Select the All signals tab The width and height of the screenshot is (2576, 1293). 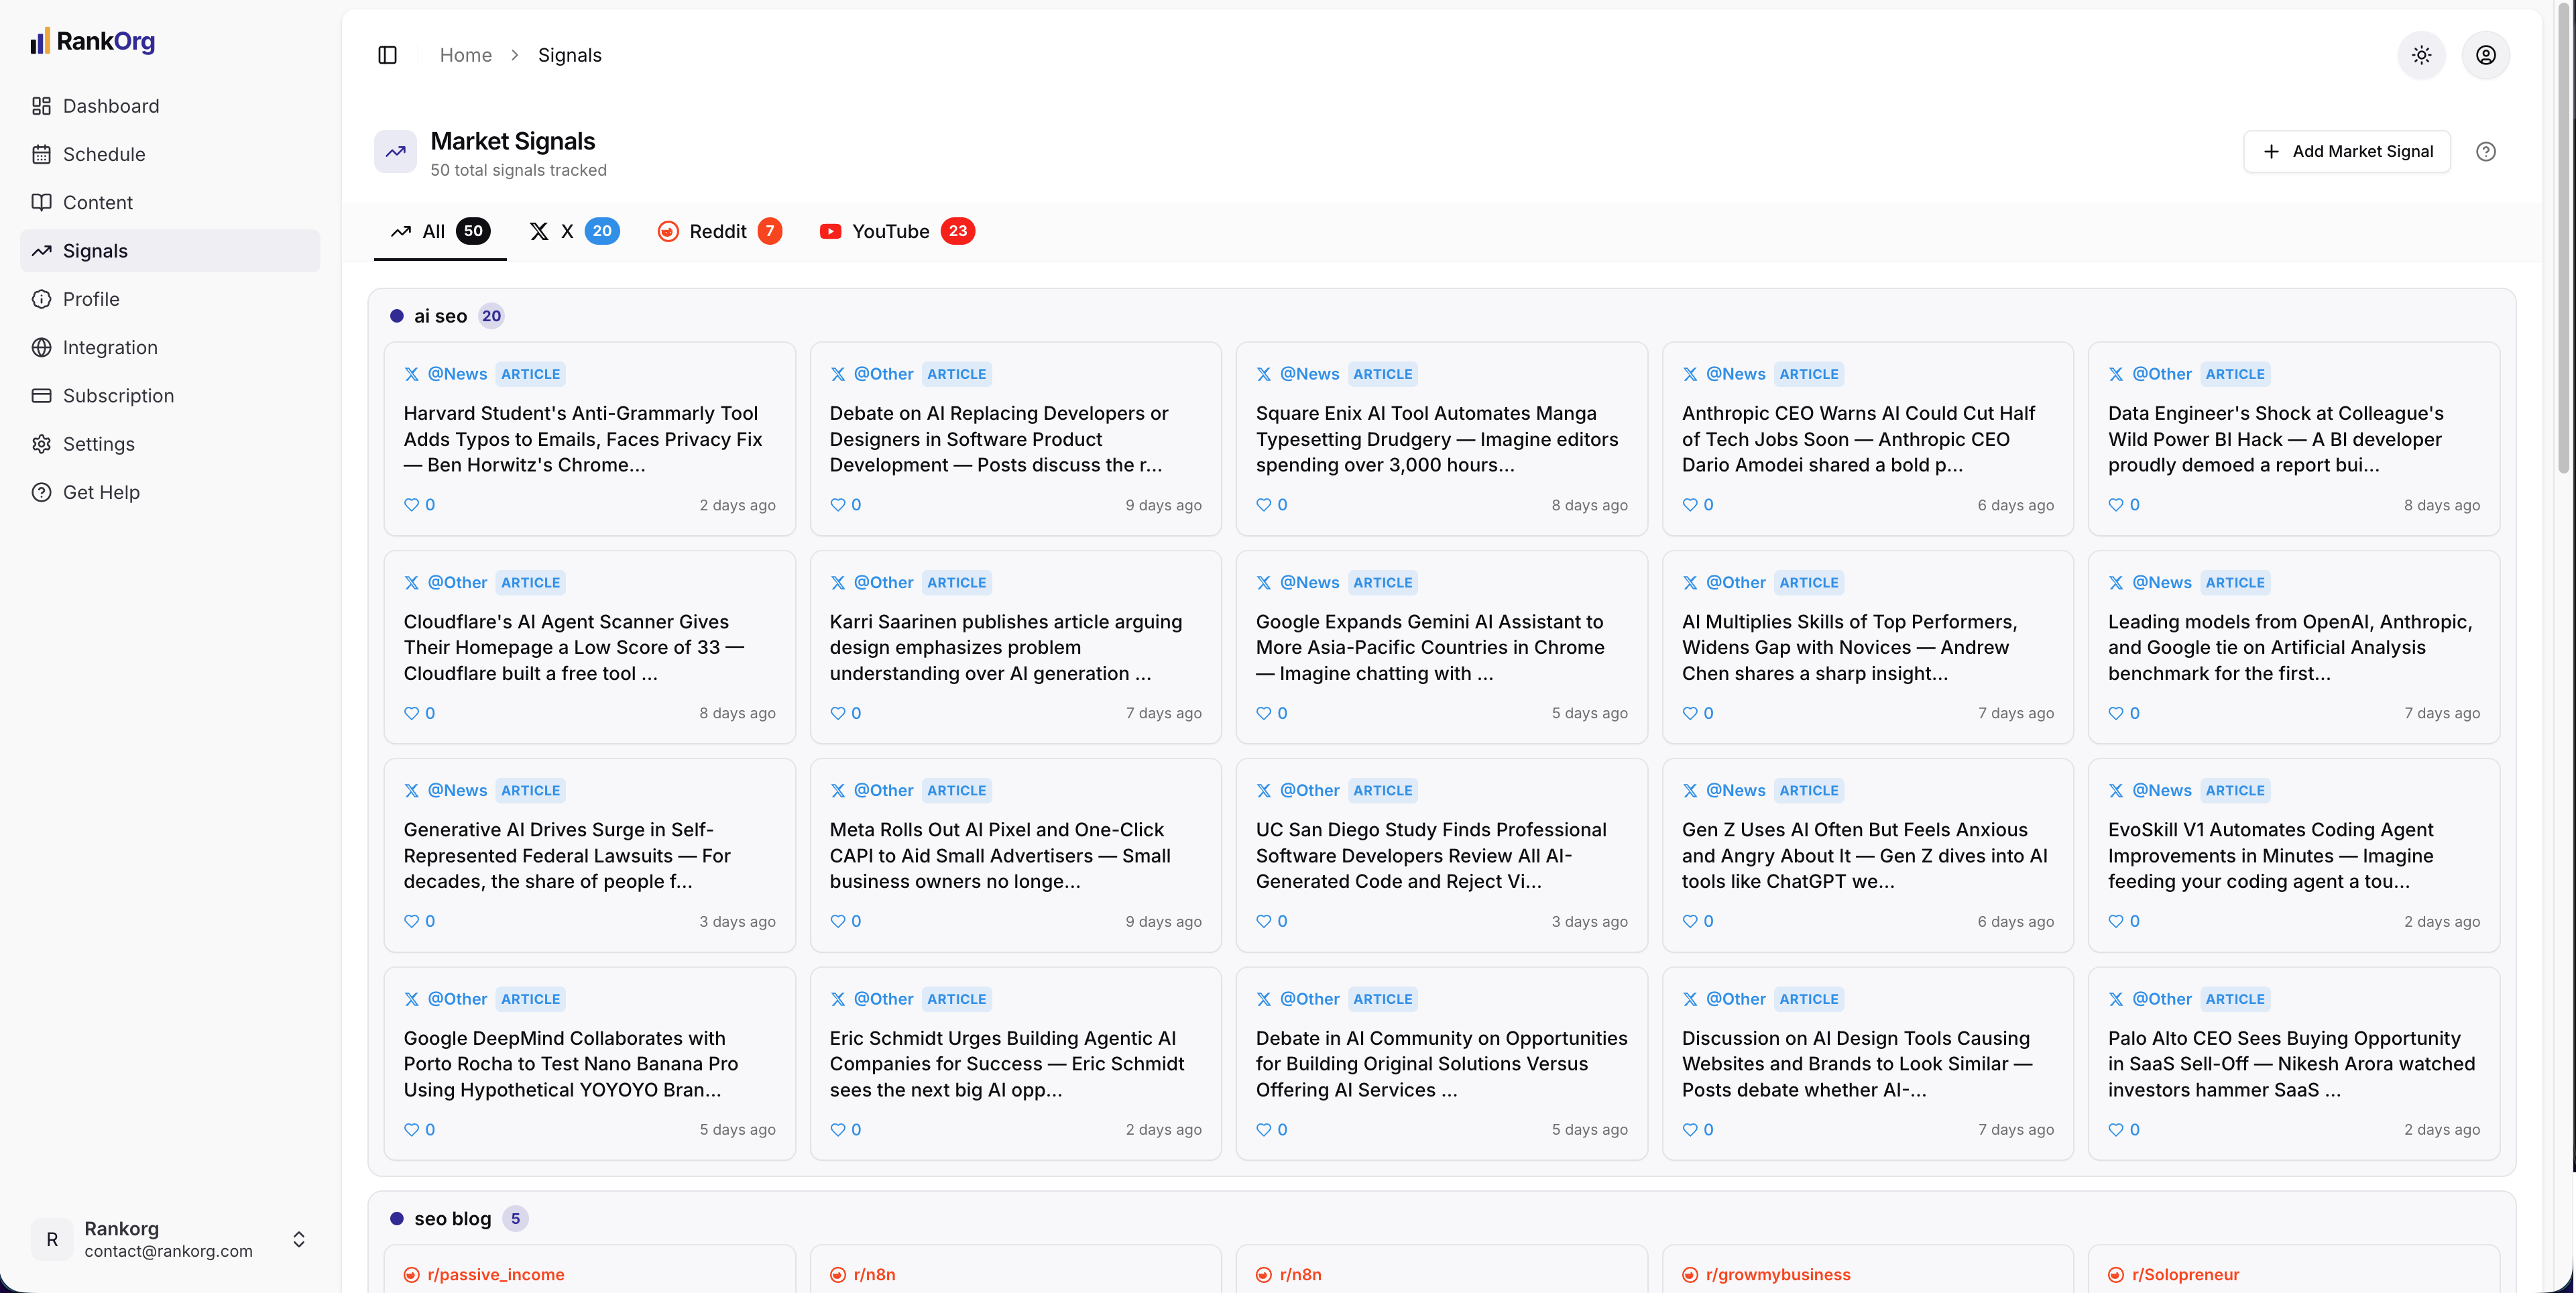(x=440, y=231)
